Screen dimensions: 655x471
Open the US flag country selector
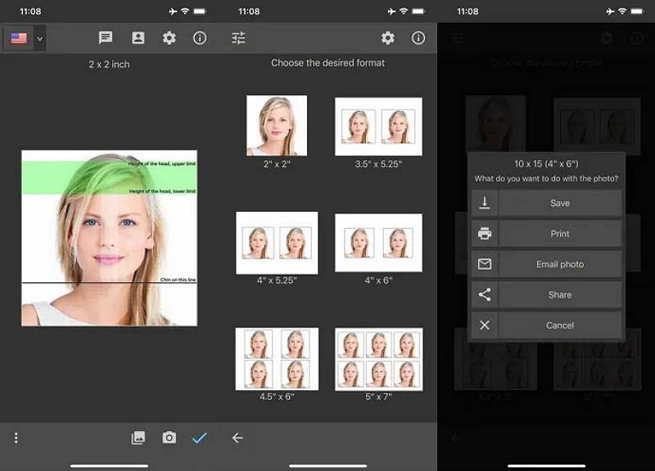coord(19,38)
